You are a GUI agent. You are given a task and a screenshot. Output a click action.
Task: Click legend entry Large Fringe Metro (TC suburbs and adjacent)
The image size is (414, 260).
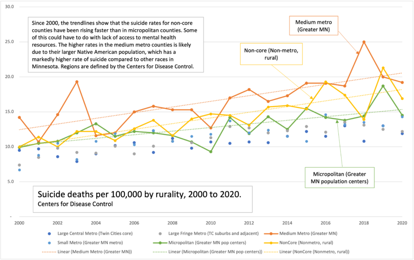click(x=208, y=233)
